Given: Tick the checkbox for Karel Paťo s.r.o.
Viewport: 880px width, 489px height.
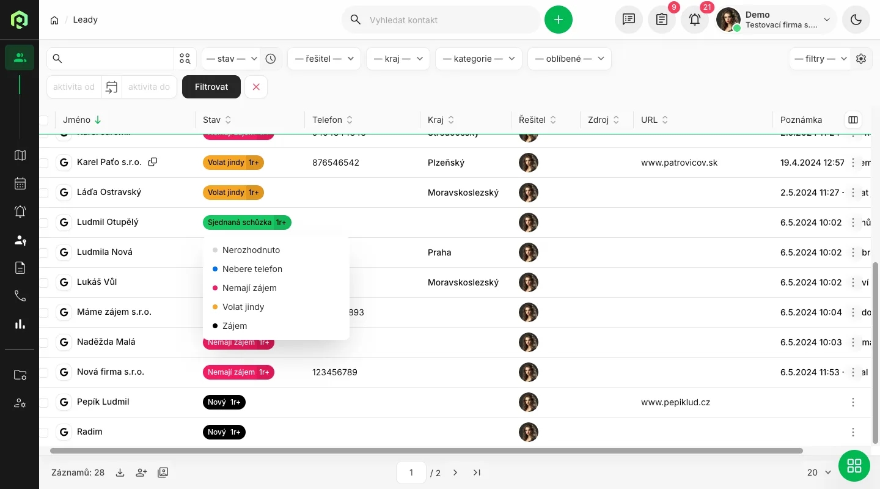Looking at the screenshot, I should 44,163.
